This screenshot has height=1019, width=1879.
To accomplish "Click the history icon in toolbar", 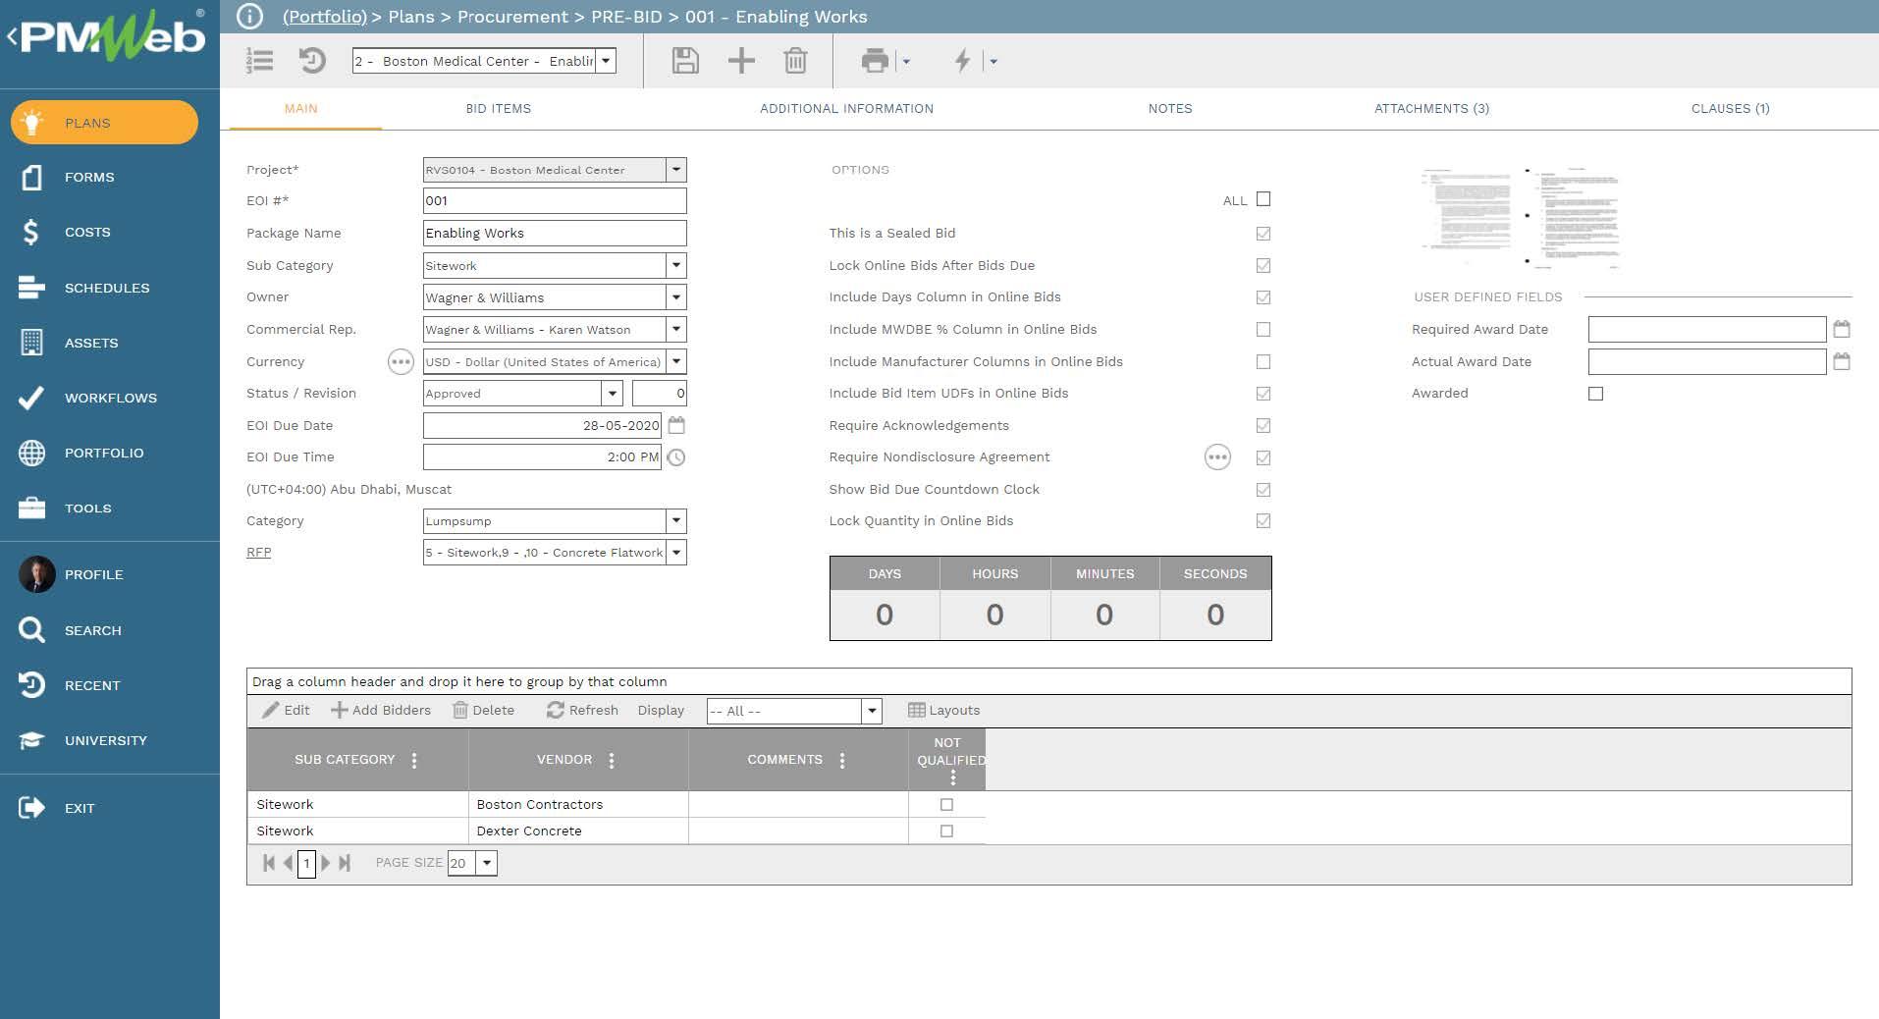I will tap(312, 61).
